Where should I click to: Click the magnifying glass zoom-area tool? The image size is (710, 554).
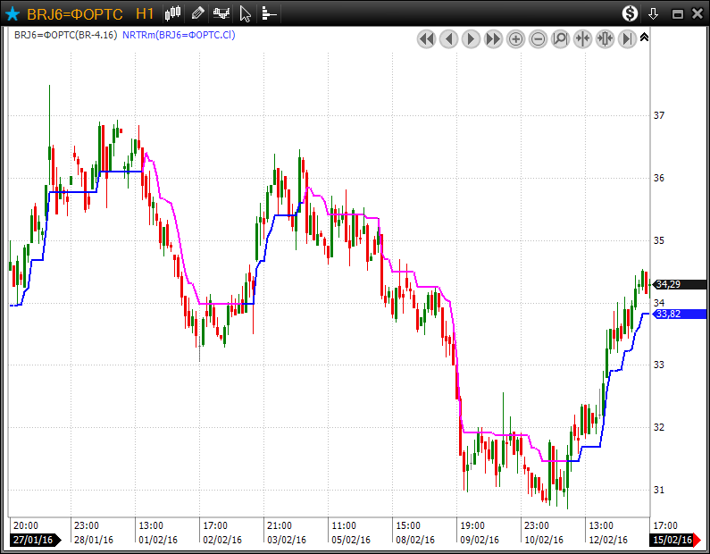click(x=560, y=38)
